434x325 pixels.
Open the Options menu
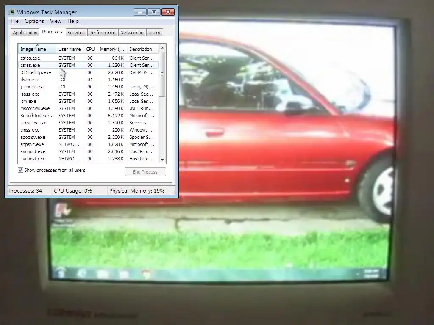click(x=34, y=21)
